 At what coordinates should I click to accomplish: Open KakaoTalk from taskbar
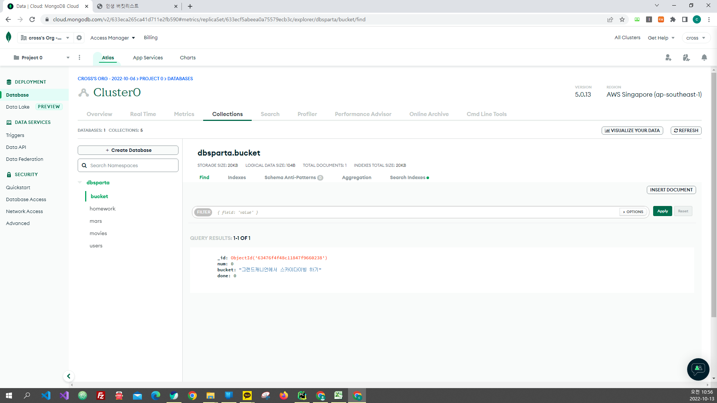tap(247, 396)
